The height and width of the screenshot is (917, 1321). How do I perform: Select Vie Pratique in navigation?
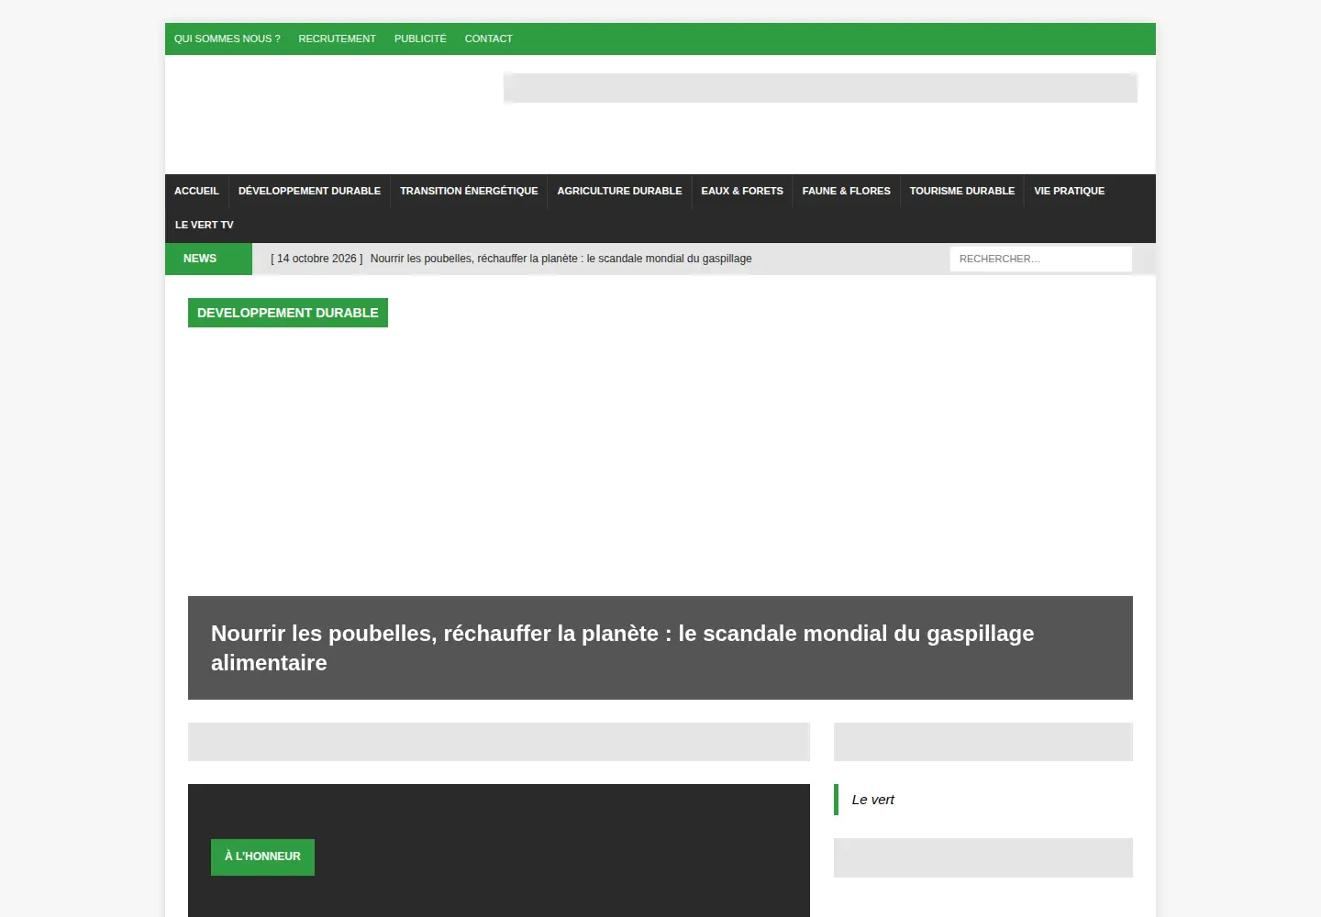coord(1069,191)
